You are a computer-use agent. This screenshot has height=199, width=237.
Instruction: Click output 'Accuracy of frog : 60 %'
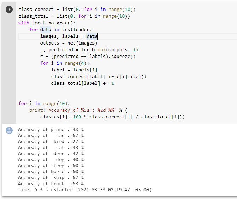click(51, 166)
